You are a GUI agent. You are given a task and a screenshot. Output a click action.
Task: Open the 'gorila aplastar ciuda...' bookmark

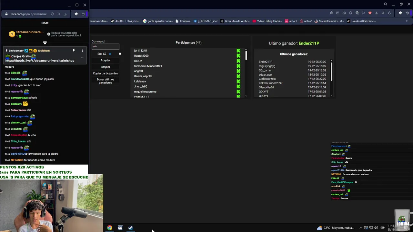[158, 21]
